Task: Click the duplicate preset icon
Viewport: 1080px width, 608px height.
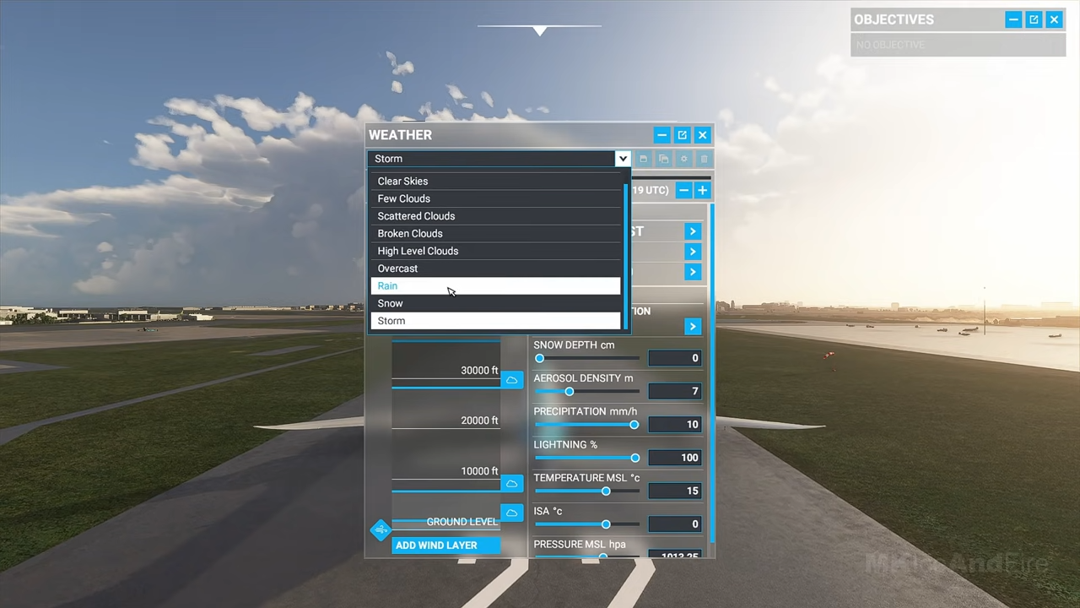Action: click(x=663, y=159)
